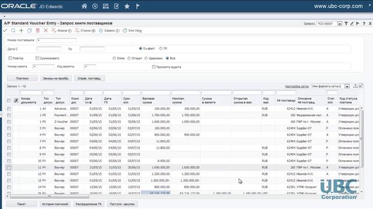Click the Add plus toolbar icon
Screen dimensions: 373x209
pos(21,31)
